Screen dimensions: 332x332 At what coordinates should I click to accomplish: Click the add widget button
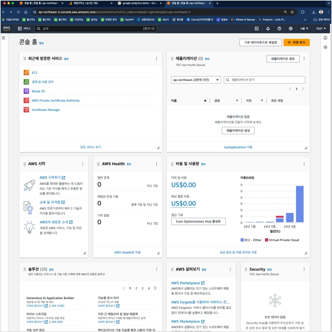pos(296,42)
